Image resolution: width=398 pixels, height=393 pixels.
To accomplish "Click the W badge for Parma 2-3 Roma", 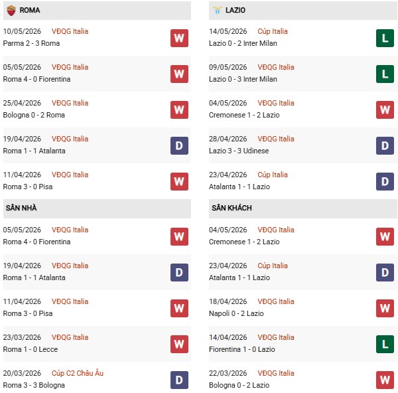I will pyautogui.click(x=179, y=38).
